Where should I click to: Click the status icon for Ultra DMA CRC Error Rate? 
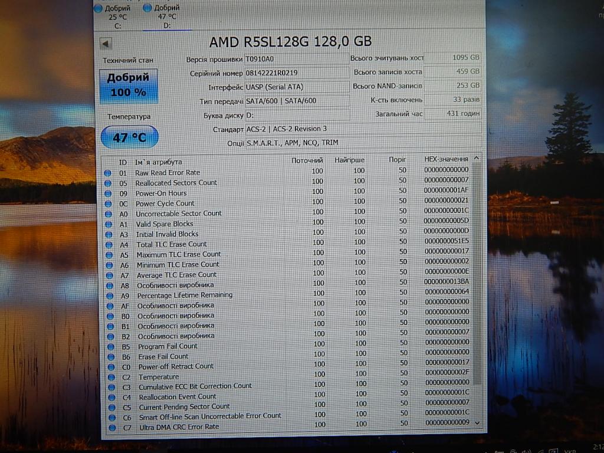pos(112,428)
